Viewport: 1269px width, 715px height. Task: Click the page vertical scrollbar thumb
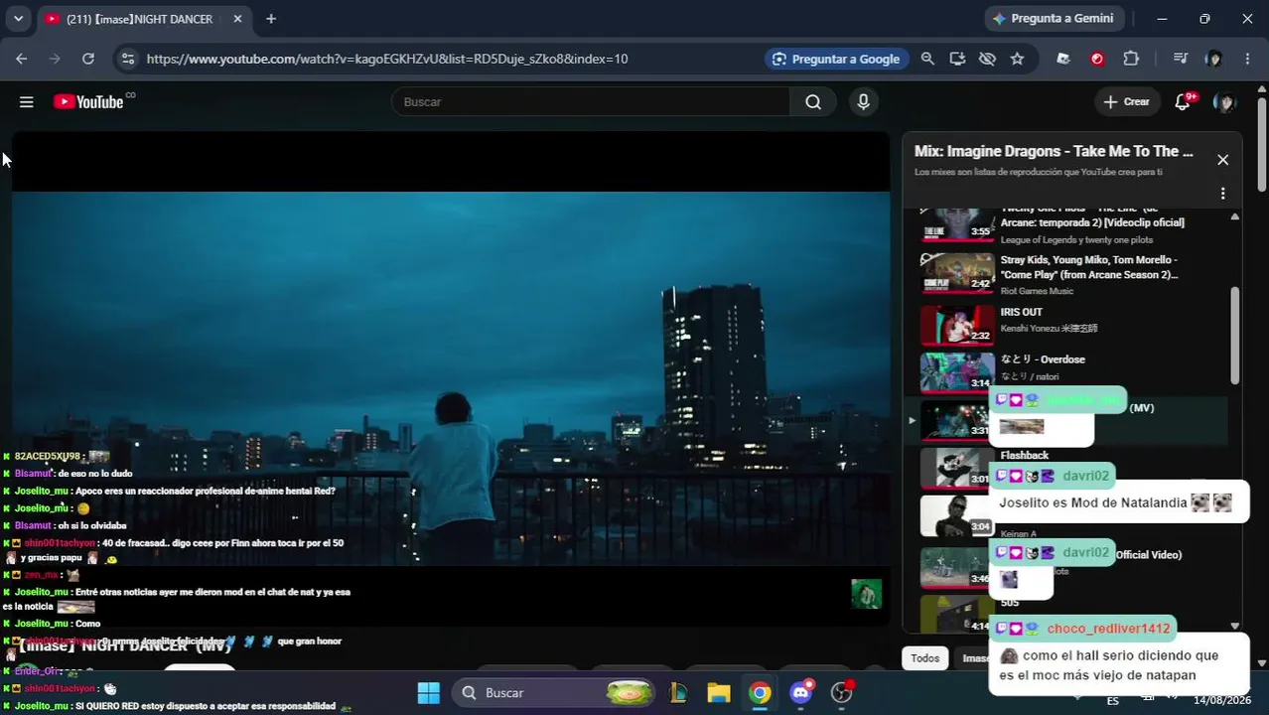coord(1262,144)
